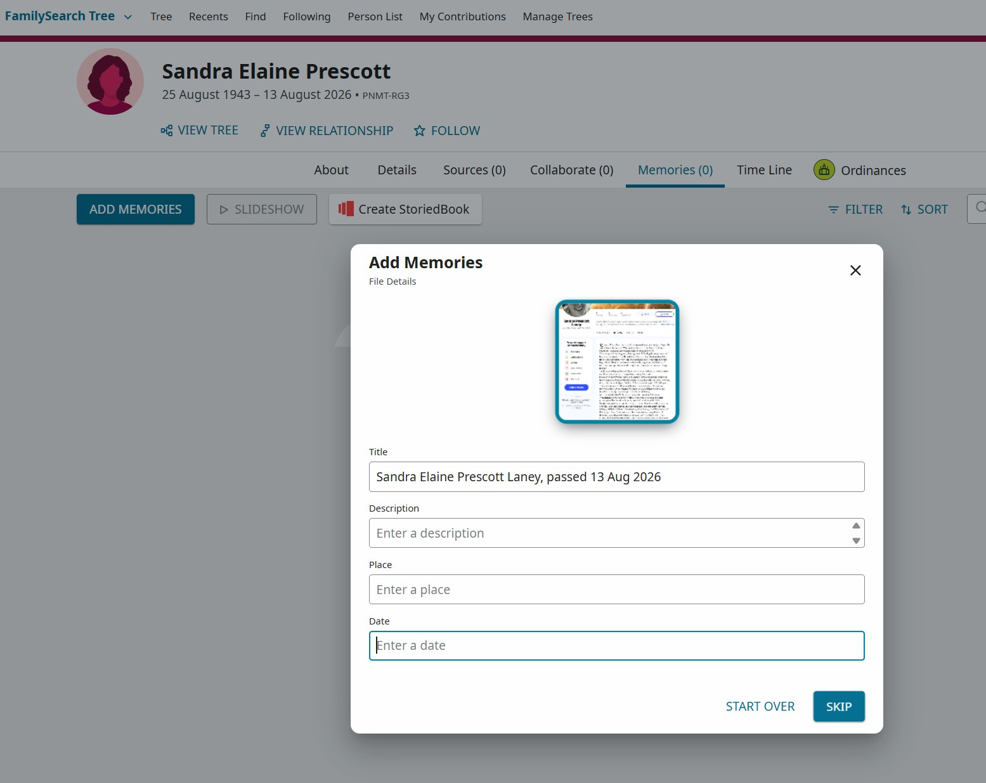Screen dimensions: 986x783
Task: Click the FamilySearch Tree logo text
Action: [x=60, y=16]
